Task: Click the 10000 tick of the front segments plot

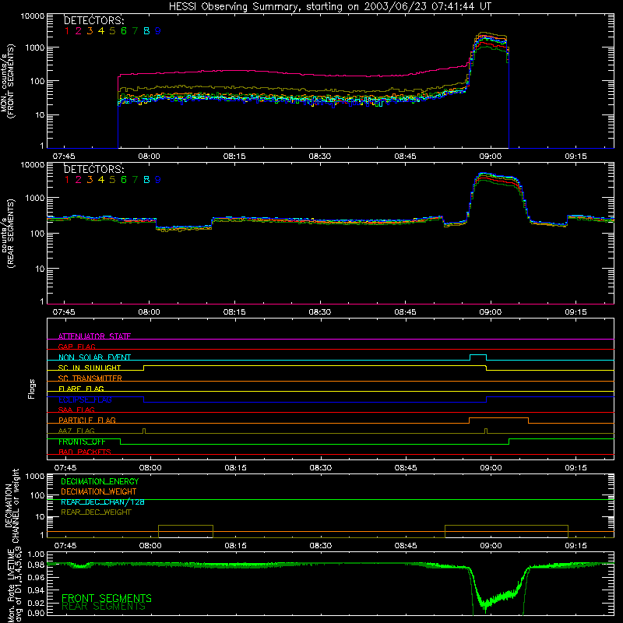Action: pyautogui.click(x=33, y=16)
